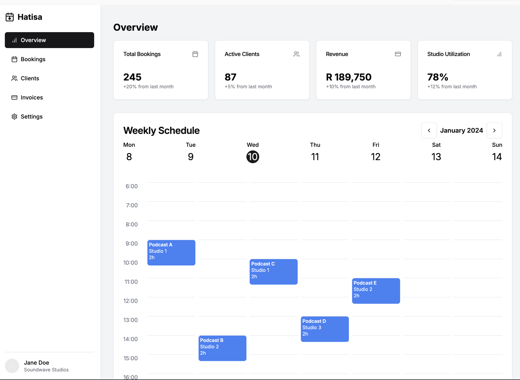Click the 'Overview' page heading
Image resolution: width=520 pixels, height=380 pixels.
coord(136,27)
